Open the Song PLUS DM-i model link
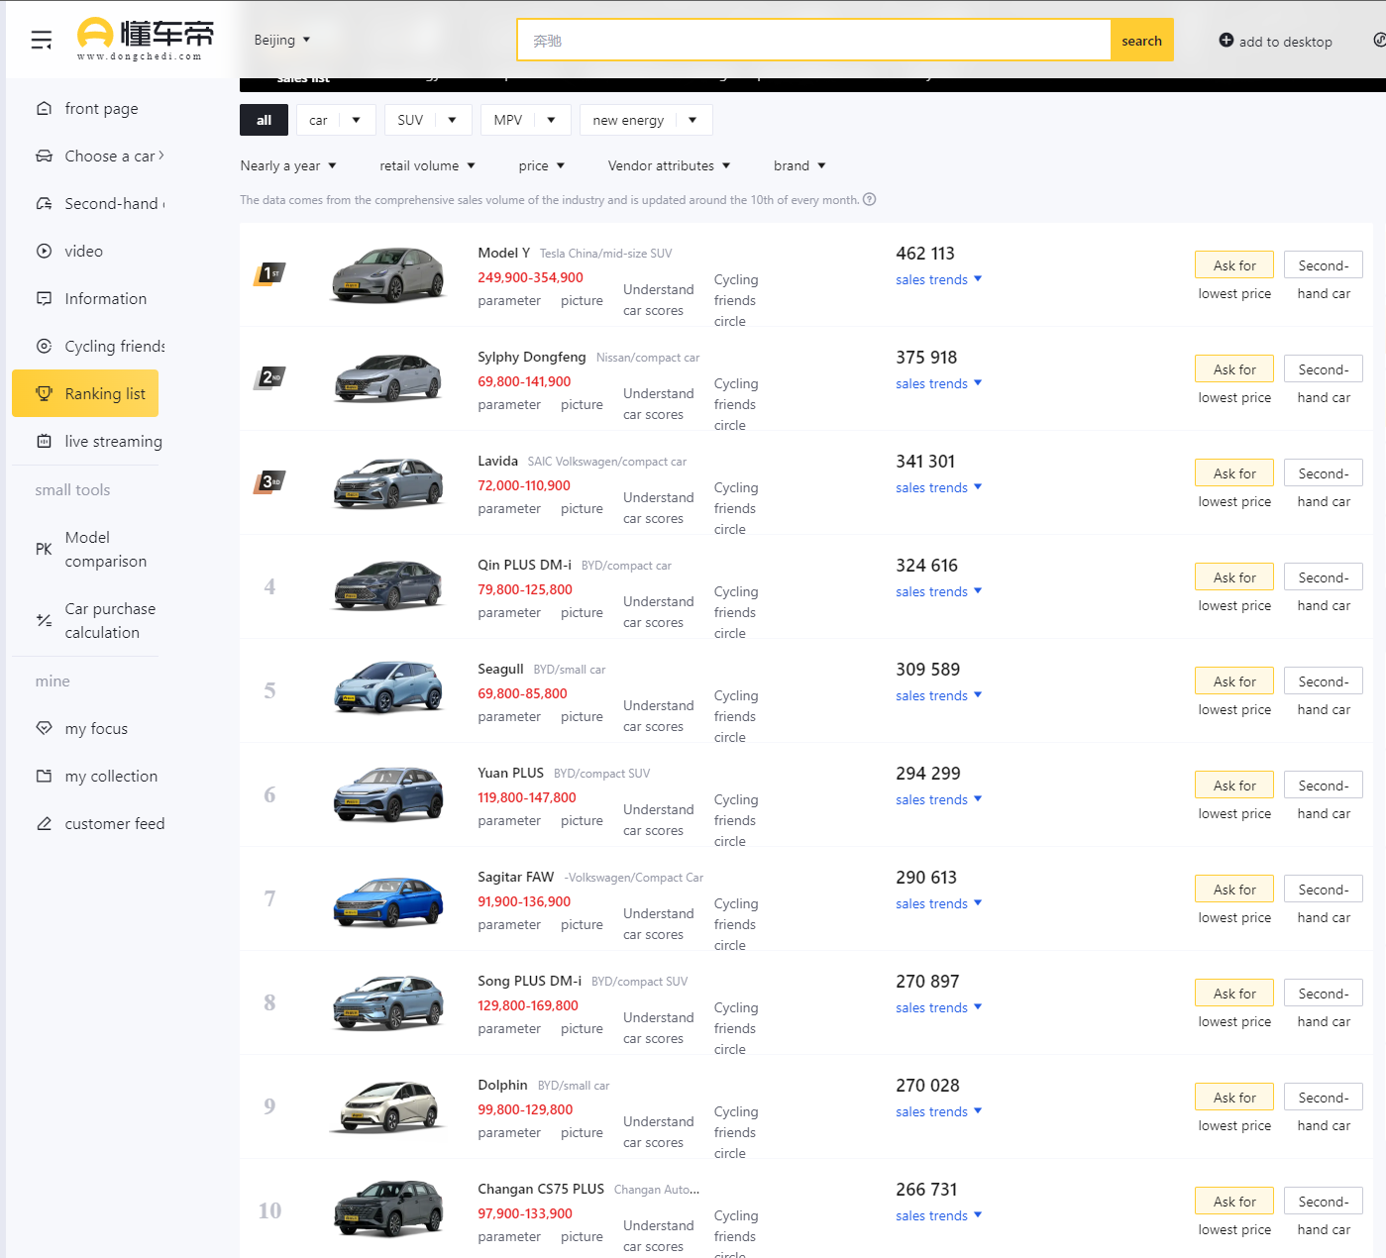1386x1258 pixels. tap(529, 981)
